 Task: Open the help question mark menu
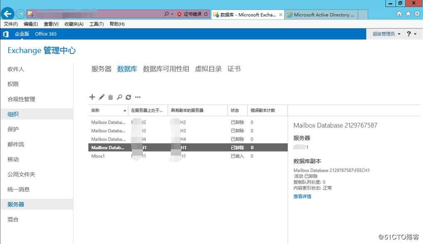411,34
